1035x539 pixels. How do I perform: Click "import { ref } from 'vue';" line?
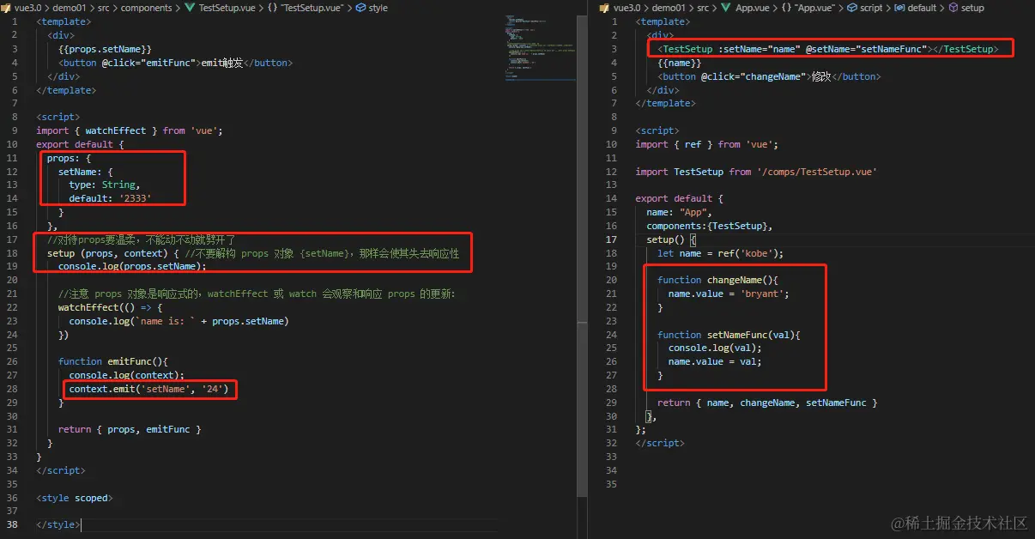coord(707,144)
